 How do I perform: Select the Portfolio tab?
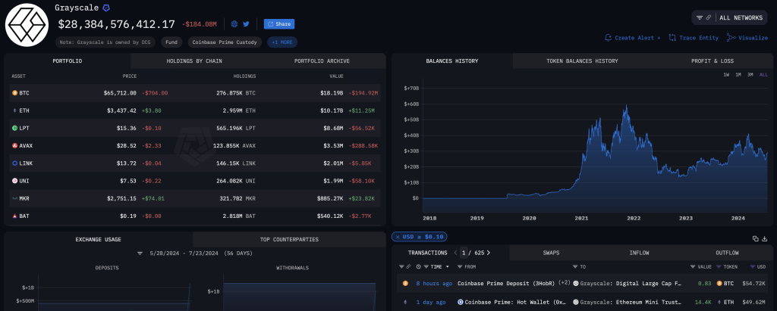point(68,61)
